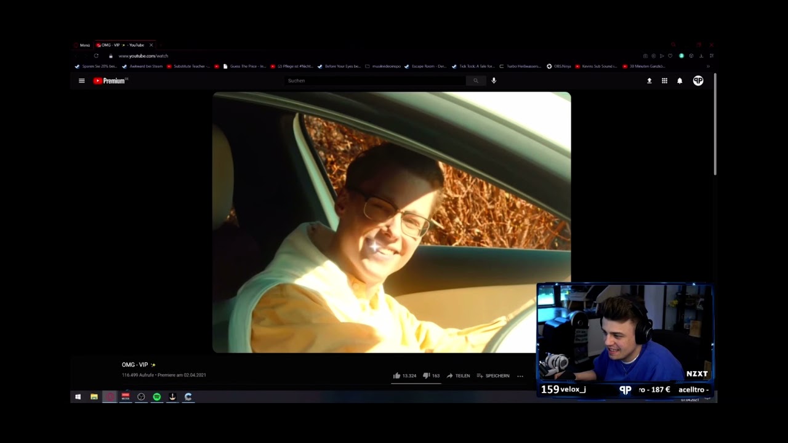Share the video via TEILEN

tap(458, 375)
